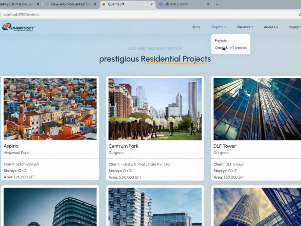Viewport: 301px width, 226px height.
Task: Open the Contact page link
Action: [x=295, y=27]
